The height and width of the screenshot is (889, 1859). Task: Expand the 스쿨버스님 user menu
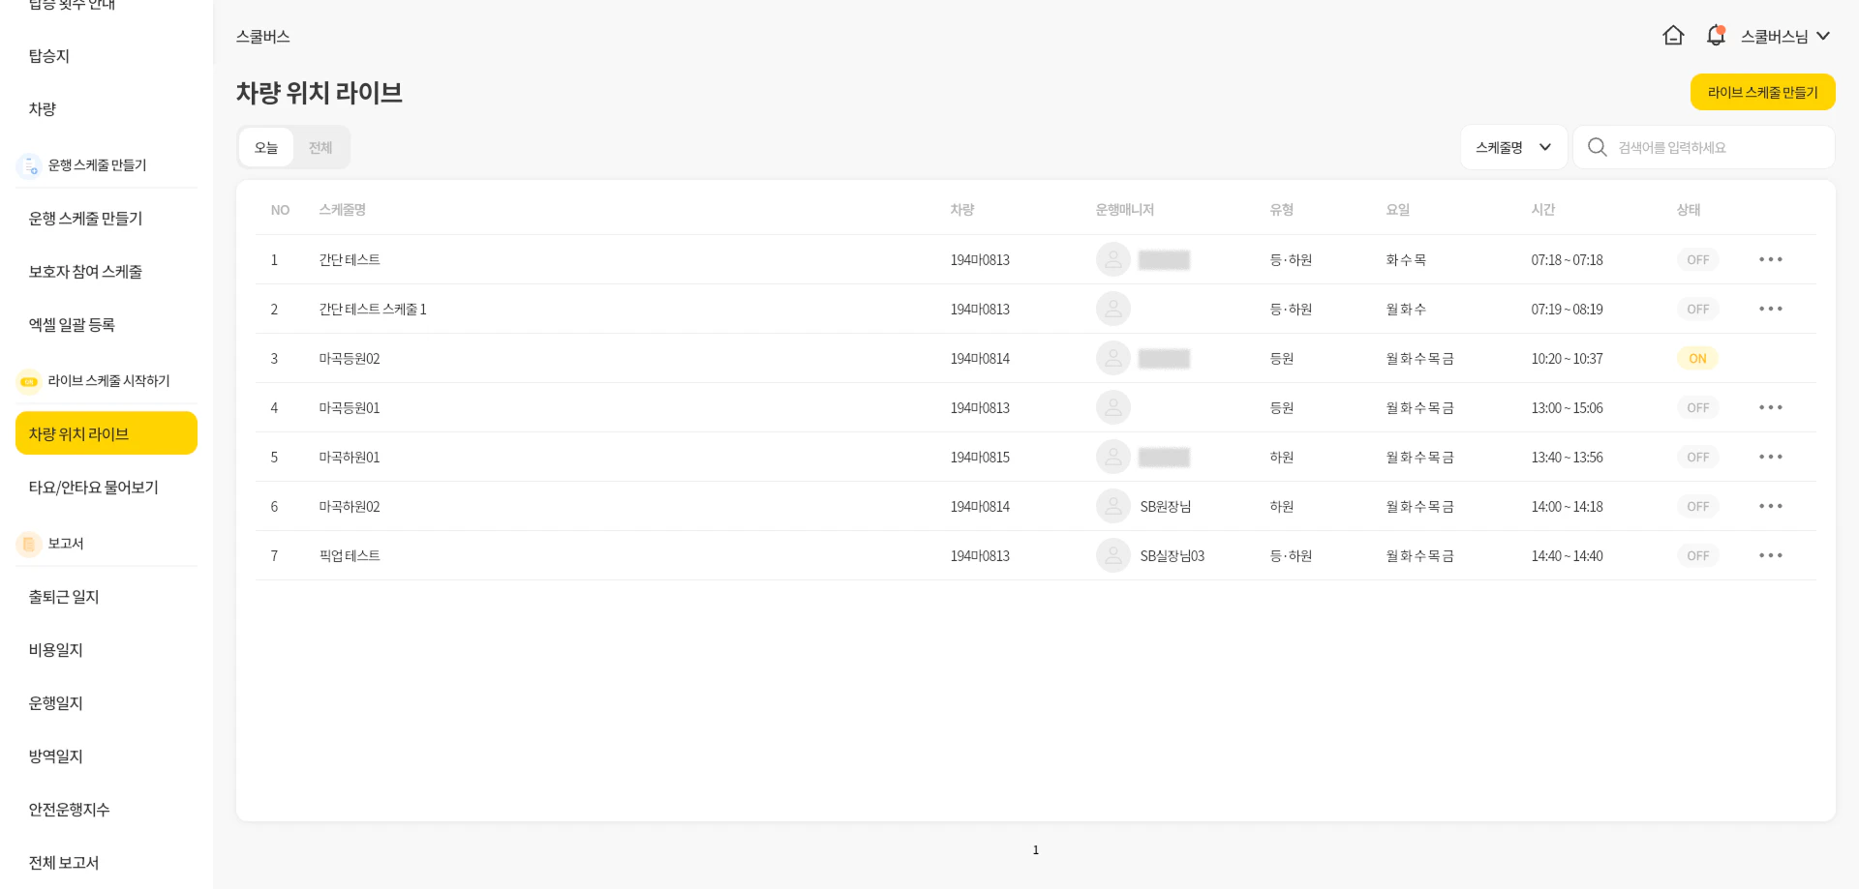click(1784, 36)
